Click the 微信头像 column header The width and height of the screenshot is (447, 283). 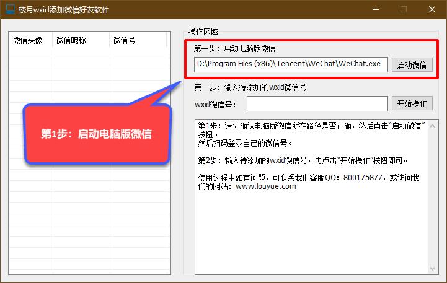(28, 40)
